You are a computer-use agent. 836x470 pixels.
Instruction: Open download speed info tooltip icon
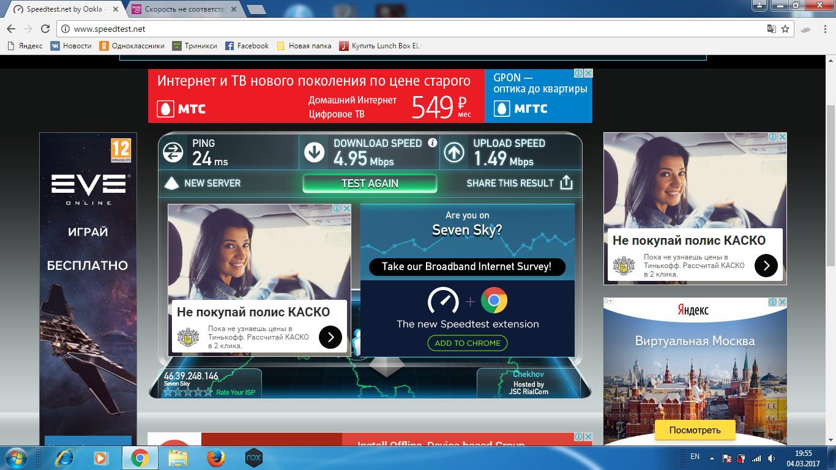[x=433, y=143]
